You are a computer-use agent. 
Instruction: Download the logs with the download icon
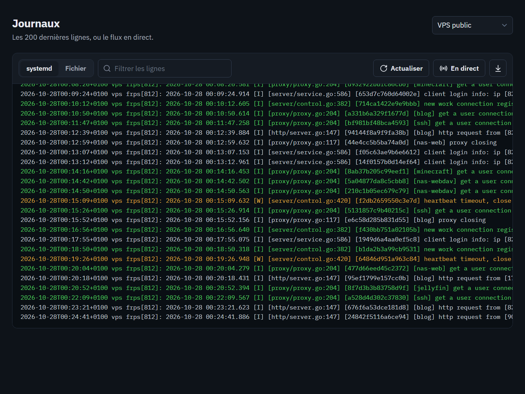[x=498, y=68]
